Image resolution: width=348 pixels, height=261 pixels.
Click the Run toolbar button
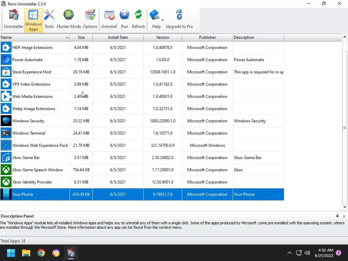click(x=124, y=20)
